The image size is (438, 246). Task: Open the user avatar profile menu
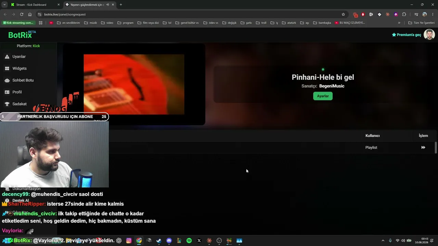pos(429,35)
